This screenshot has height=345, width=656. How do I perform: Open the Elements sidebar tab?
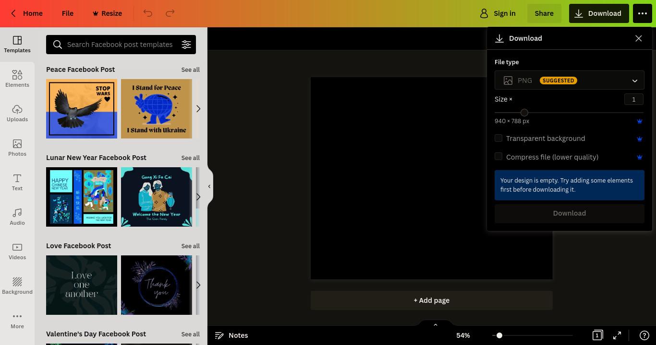tap(17, 79)
